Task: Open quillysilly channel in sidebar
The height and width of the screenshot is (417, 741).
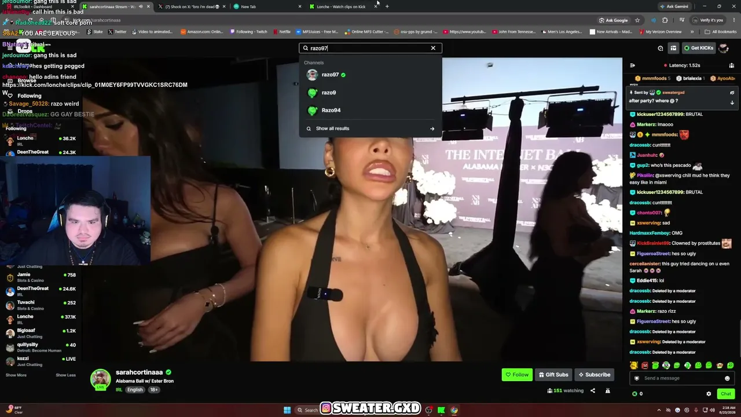Action: (x=41, y=347)
